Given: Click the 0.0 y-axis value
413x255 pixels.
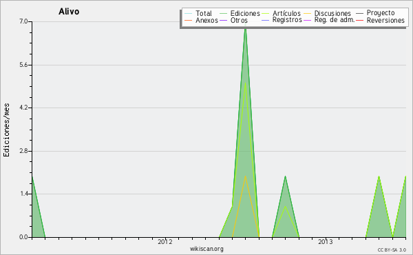Looking at the screenshot, I should [x=23, y=237].
